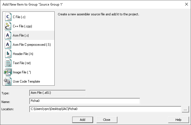The image size is (191, 125).
Task: Pick the Header File icon
Action: [x=8, y=54]
